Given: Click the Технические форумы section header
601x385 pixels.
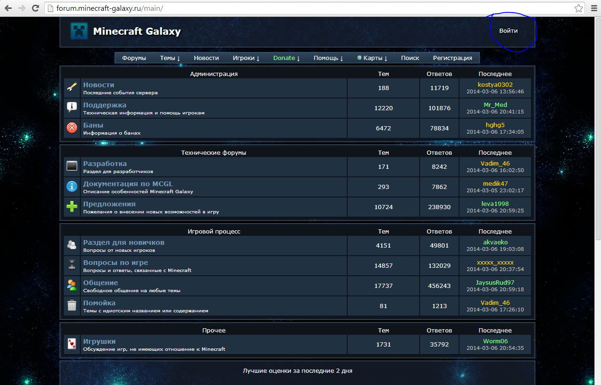Looking at the screenshot, I should tap(214, 153).
